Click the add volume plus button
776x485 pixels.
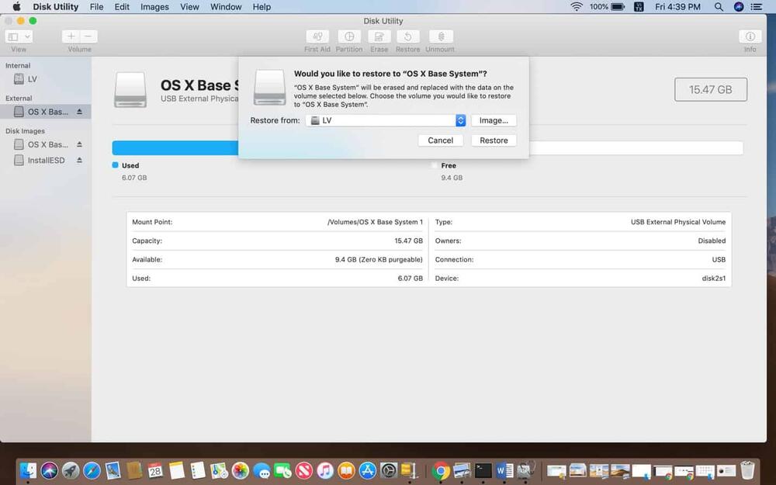click(x=71, y=36)
